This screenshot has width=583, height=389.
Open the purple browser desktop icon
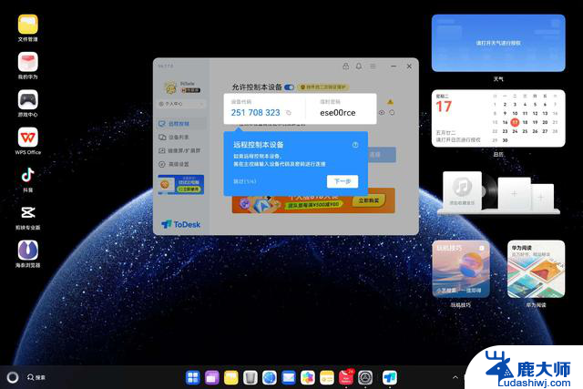[28, 250]
